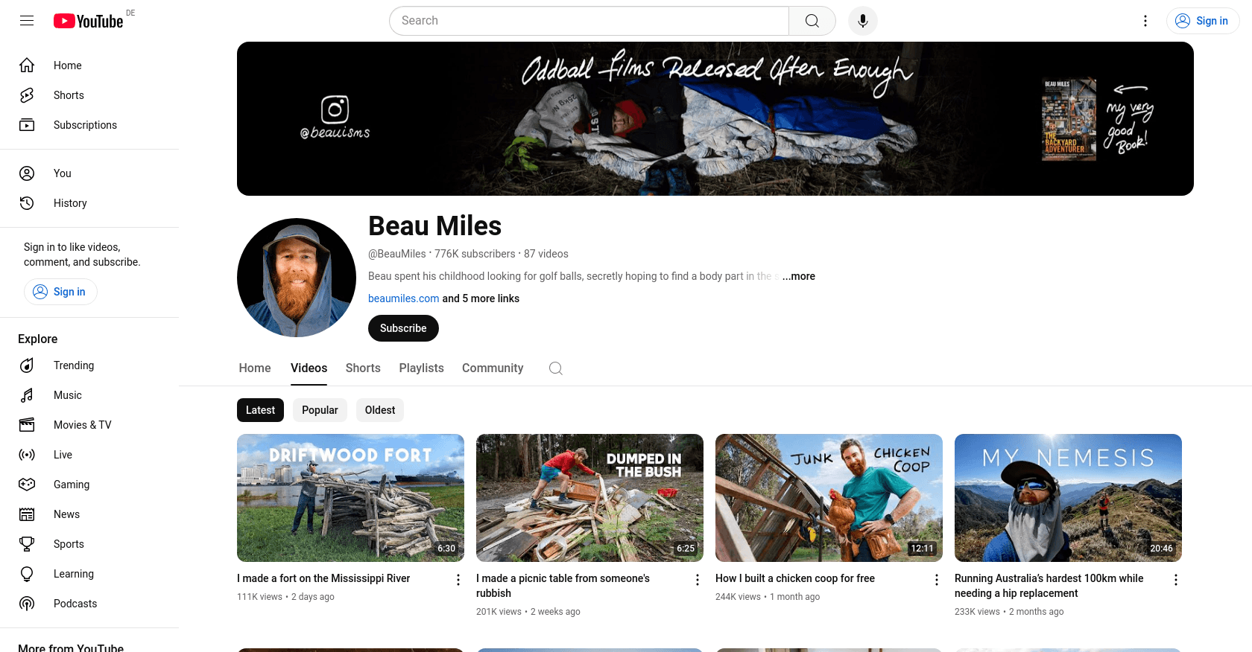The image size is (1252, 652).
Task: Select the Oldest sort chip
Action: pos(380,410)
